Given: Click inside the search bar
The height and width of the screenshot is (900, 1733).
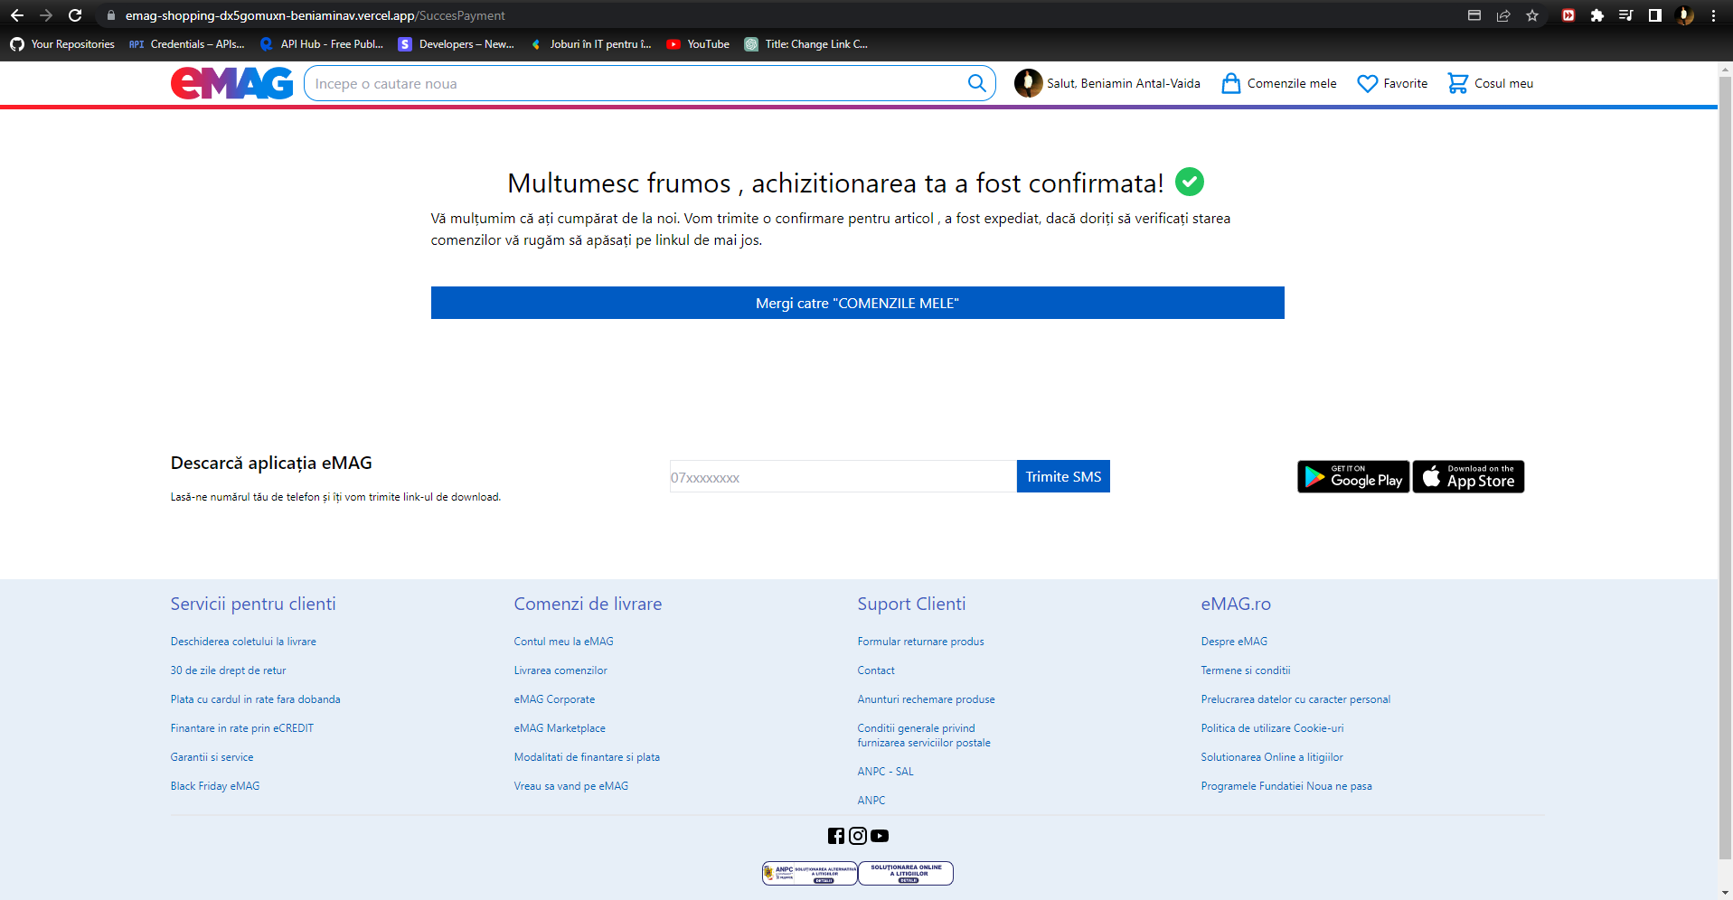Looking at the screenshot, I should 633,82.
